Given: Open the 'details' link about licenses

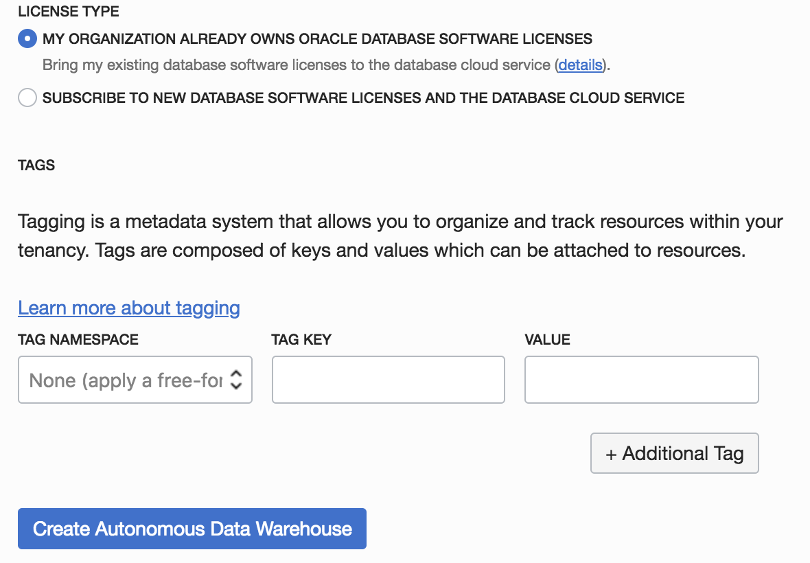Looking at the screenshot, I should (x=580, y=65).
